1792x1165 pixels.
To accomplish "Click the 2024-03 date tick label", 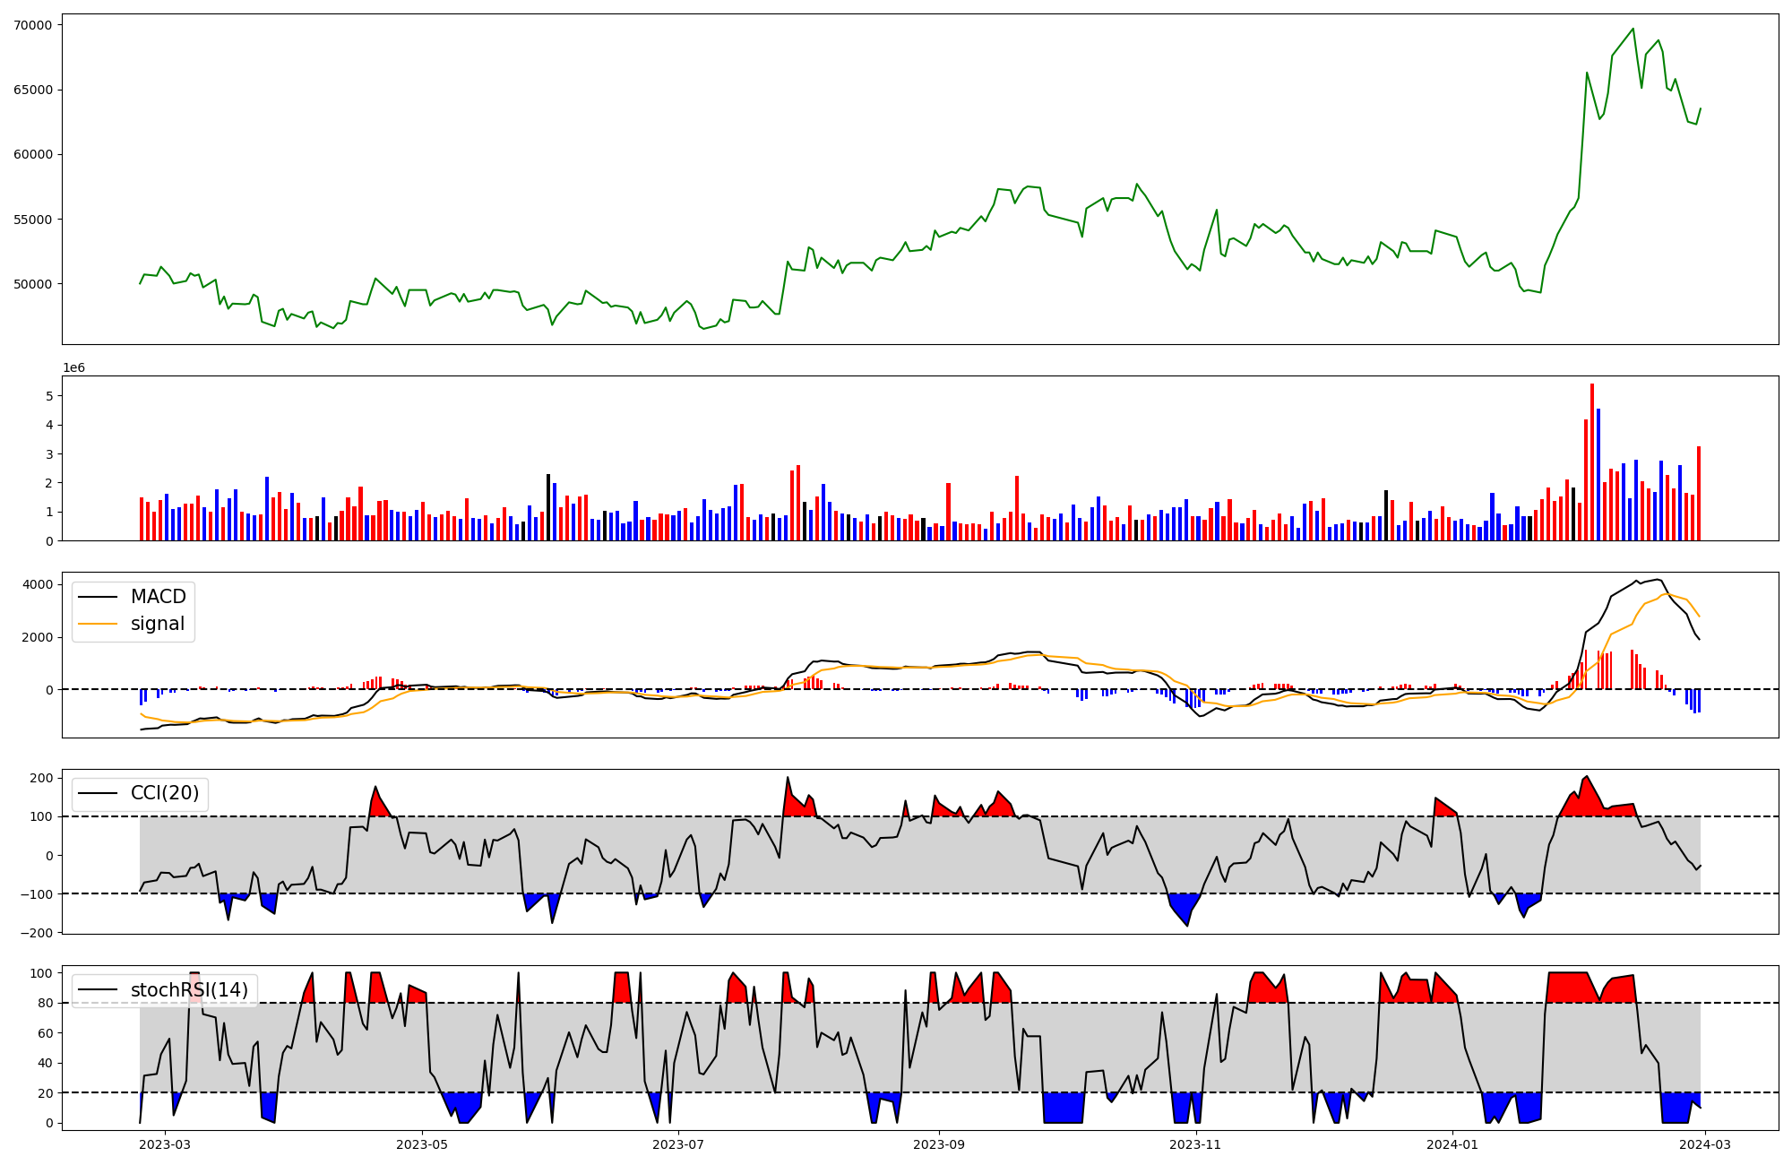I will [x=1704, y=1144].
